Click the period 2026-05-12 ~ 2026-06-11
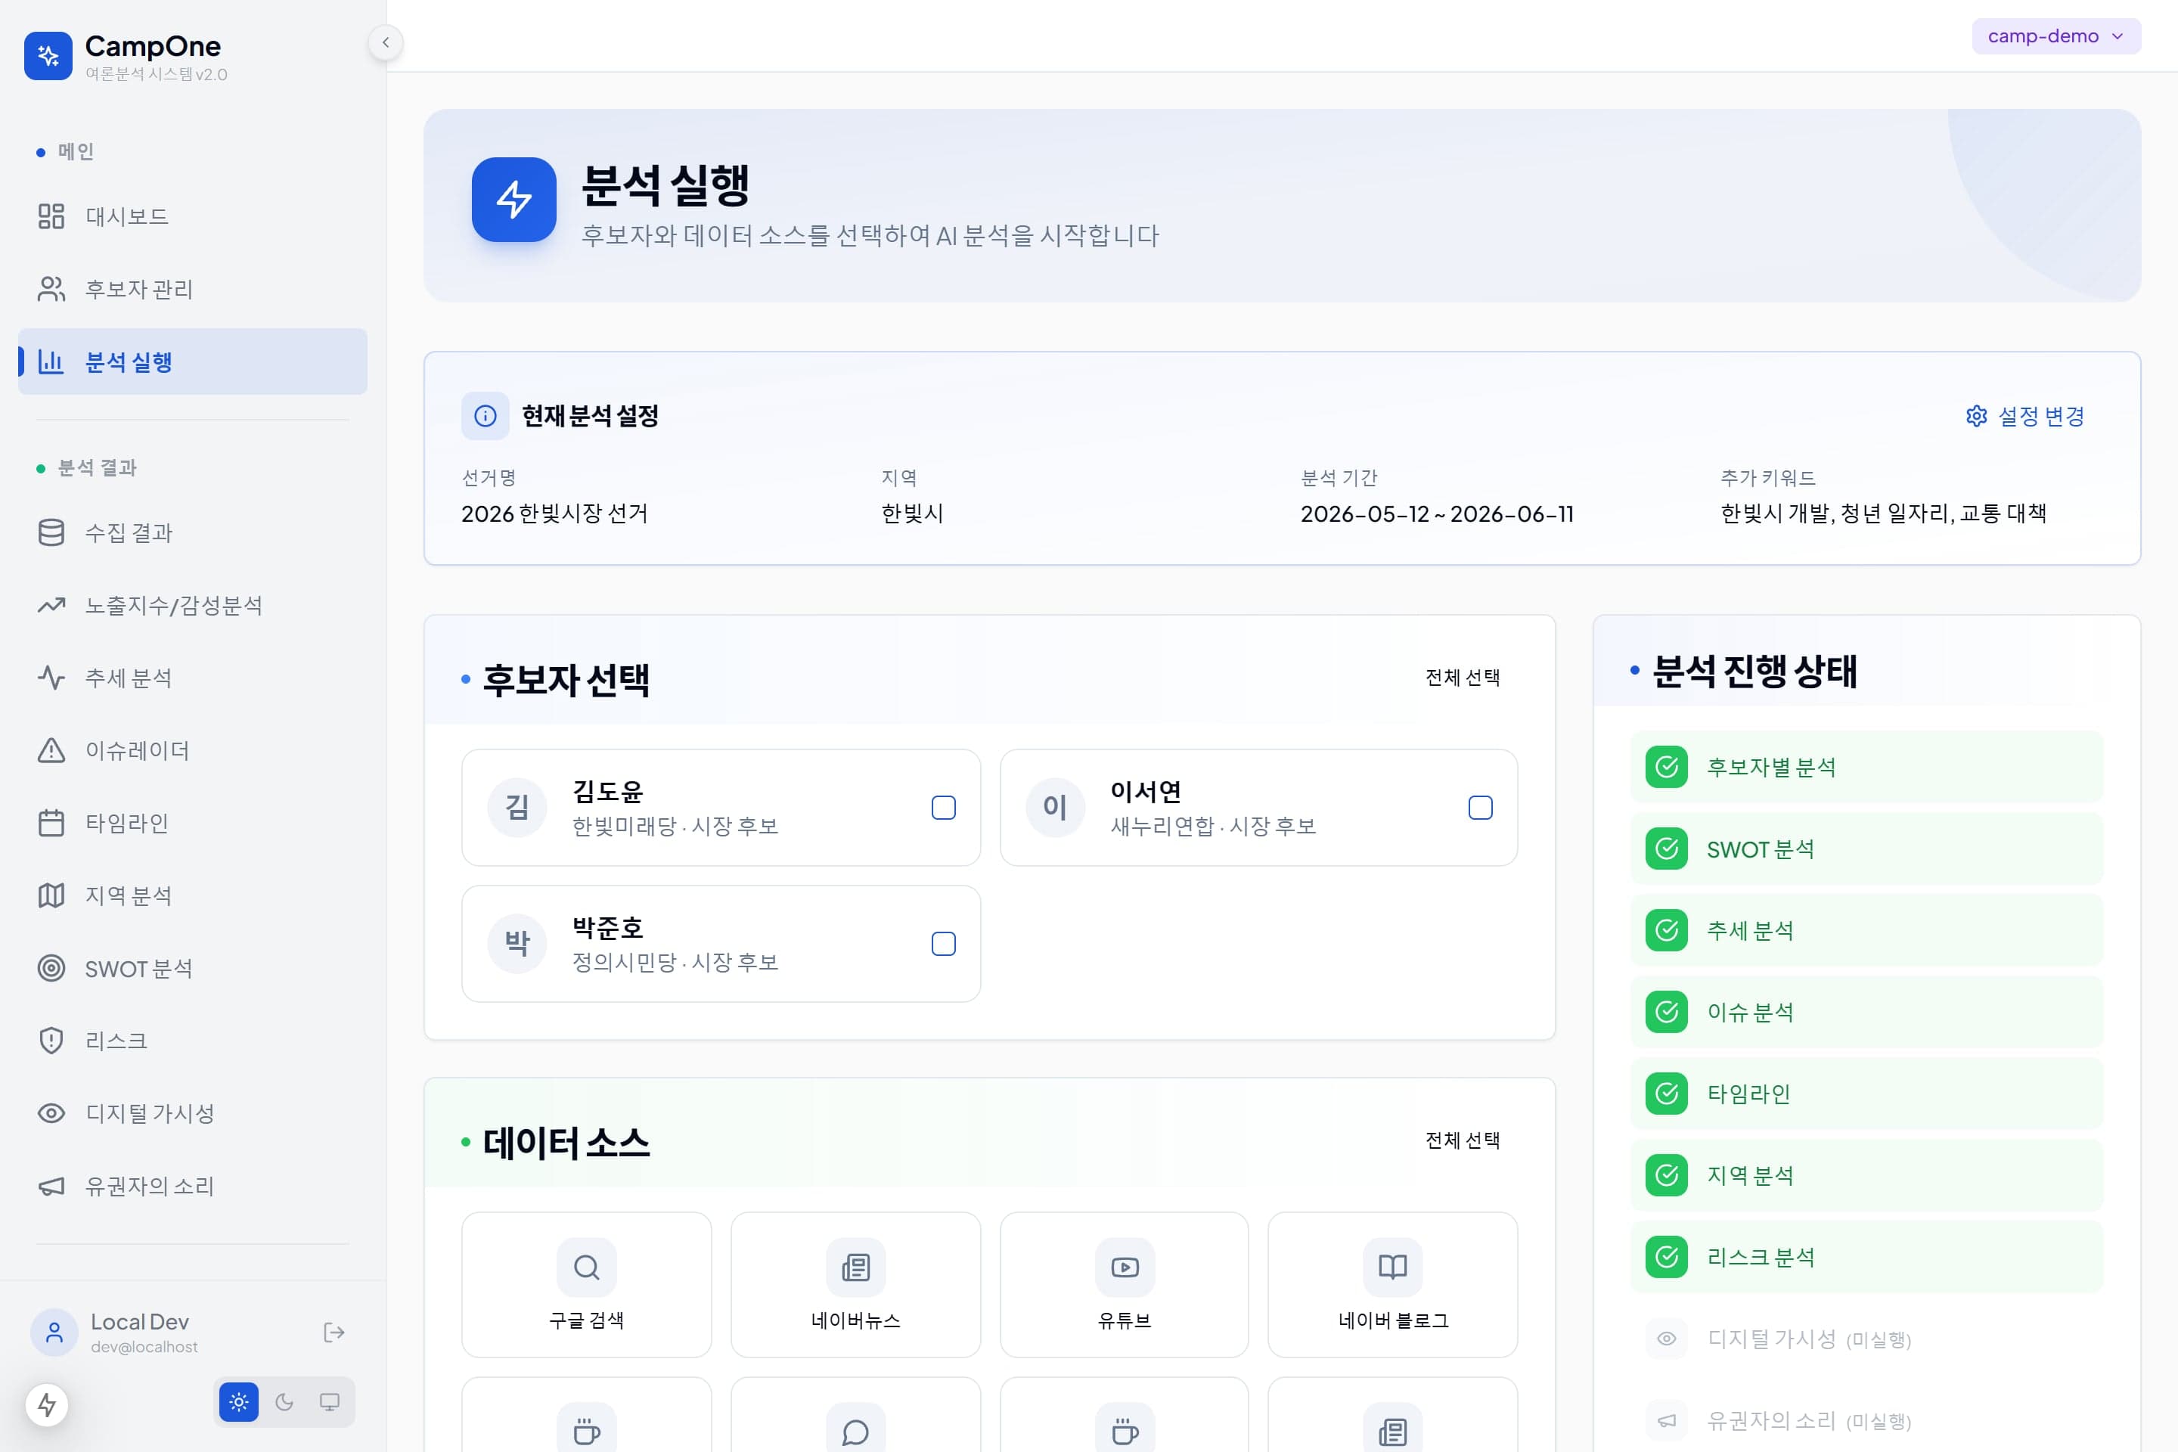Screen dimensions: 2178x1452 pos(1437,514)
